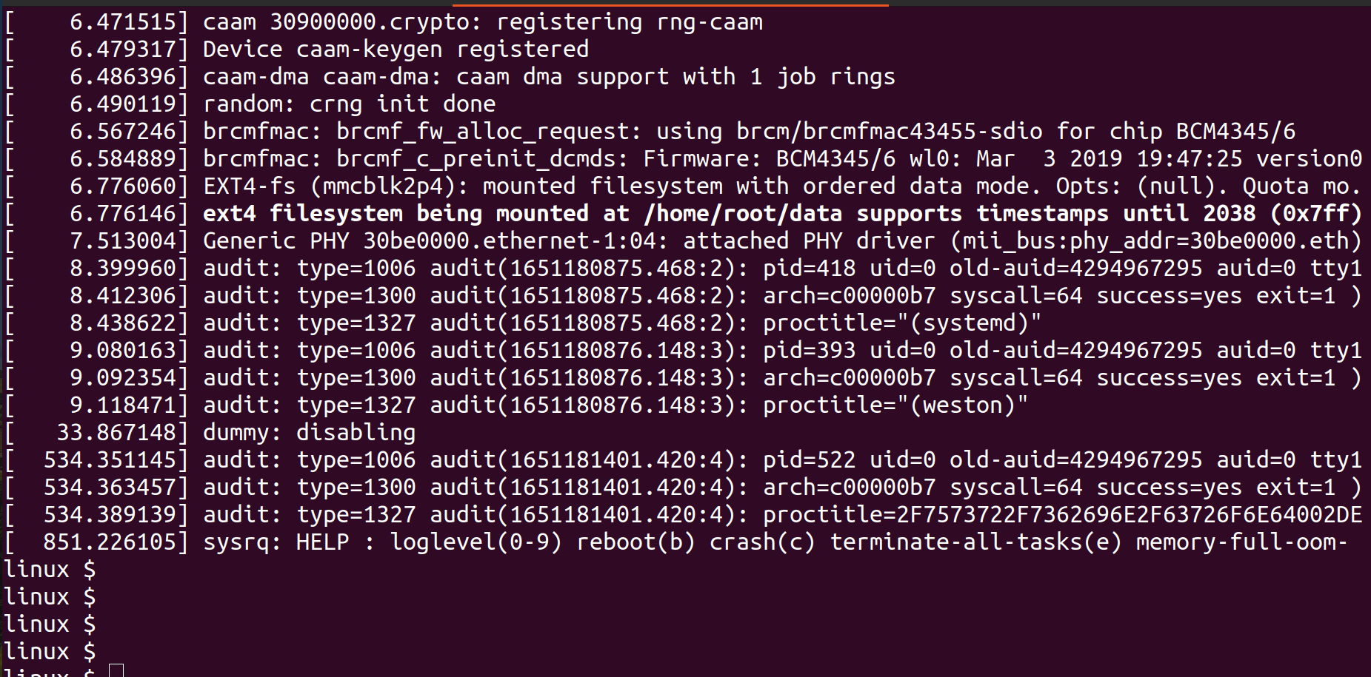
Task: Click the /home/root/data path in the log
Action: tap(743, 214)
